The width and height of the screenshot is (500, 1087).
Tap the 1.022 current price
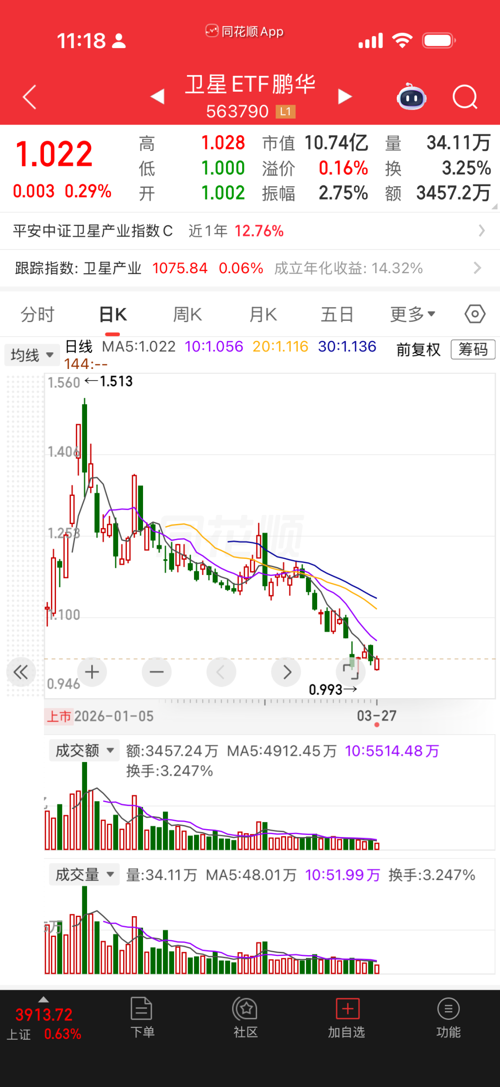54,154
